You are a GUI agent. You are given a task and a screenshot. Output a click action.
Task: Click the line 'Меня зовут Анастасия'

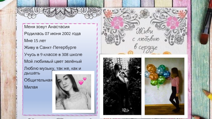pyautogui.click(x=47, y=27)
